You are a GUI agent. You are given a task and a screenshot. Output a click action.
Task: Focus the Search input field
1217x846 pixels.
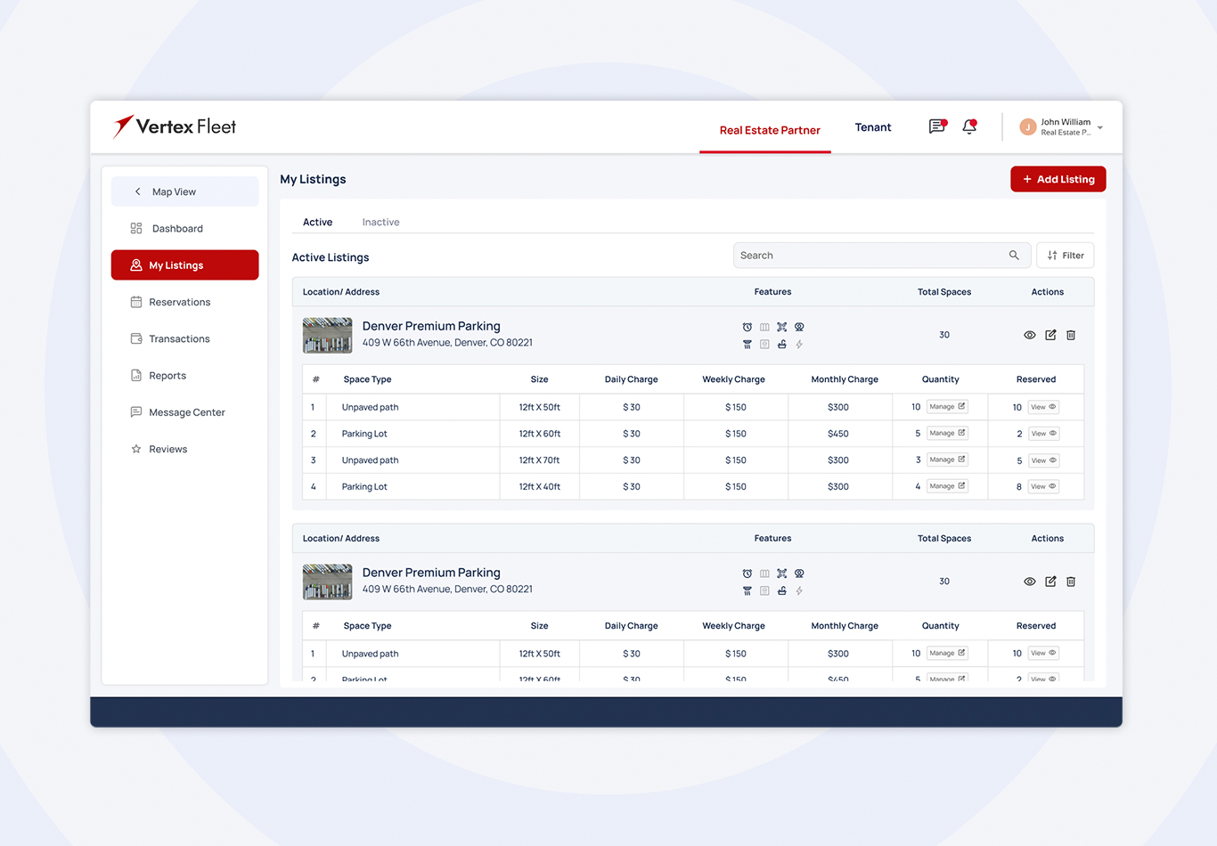click(x=882, y=256)
